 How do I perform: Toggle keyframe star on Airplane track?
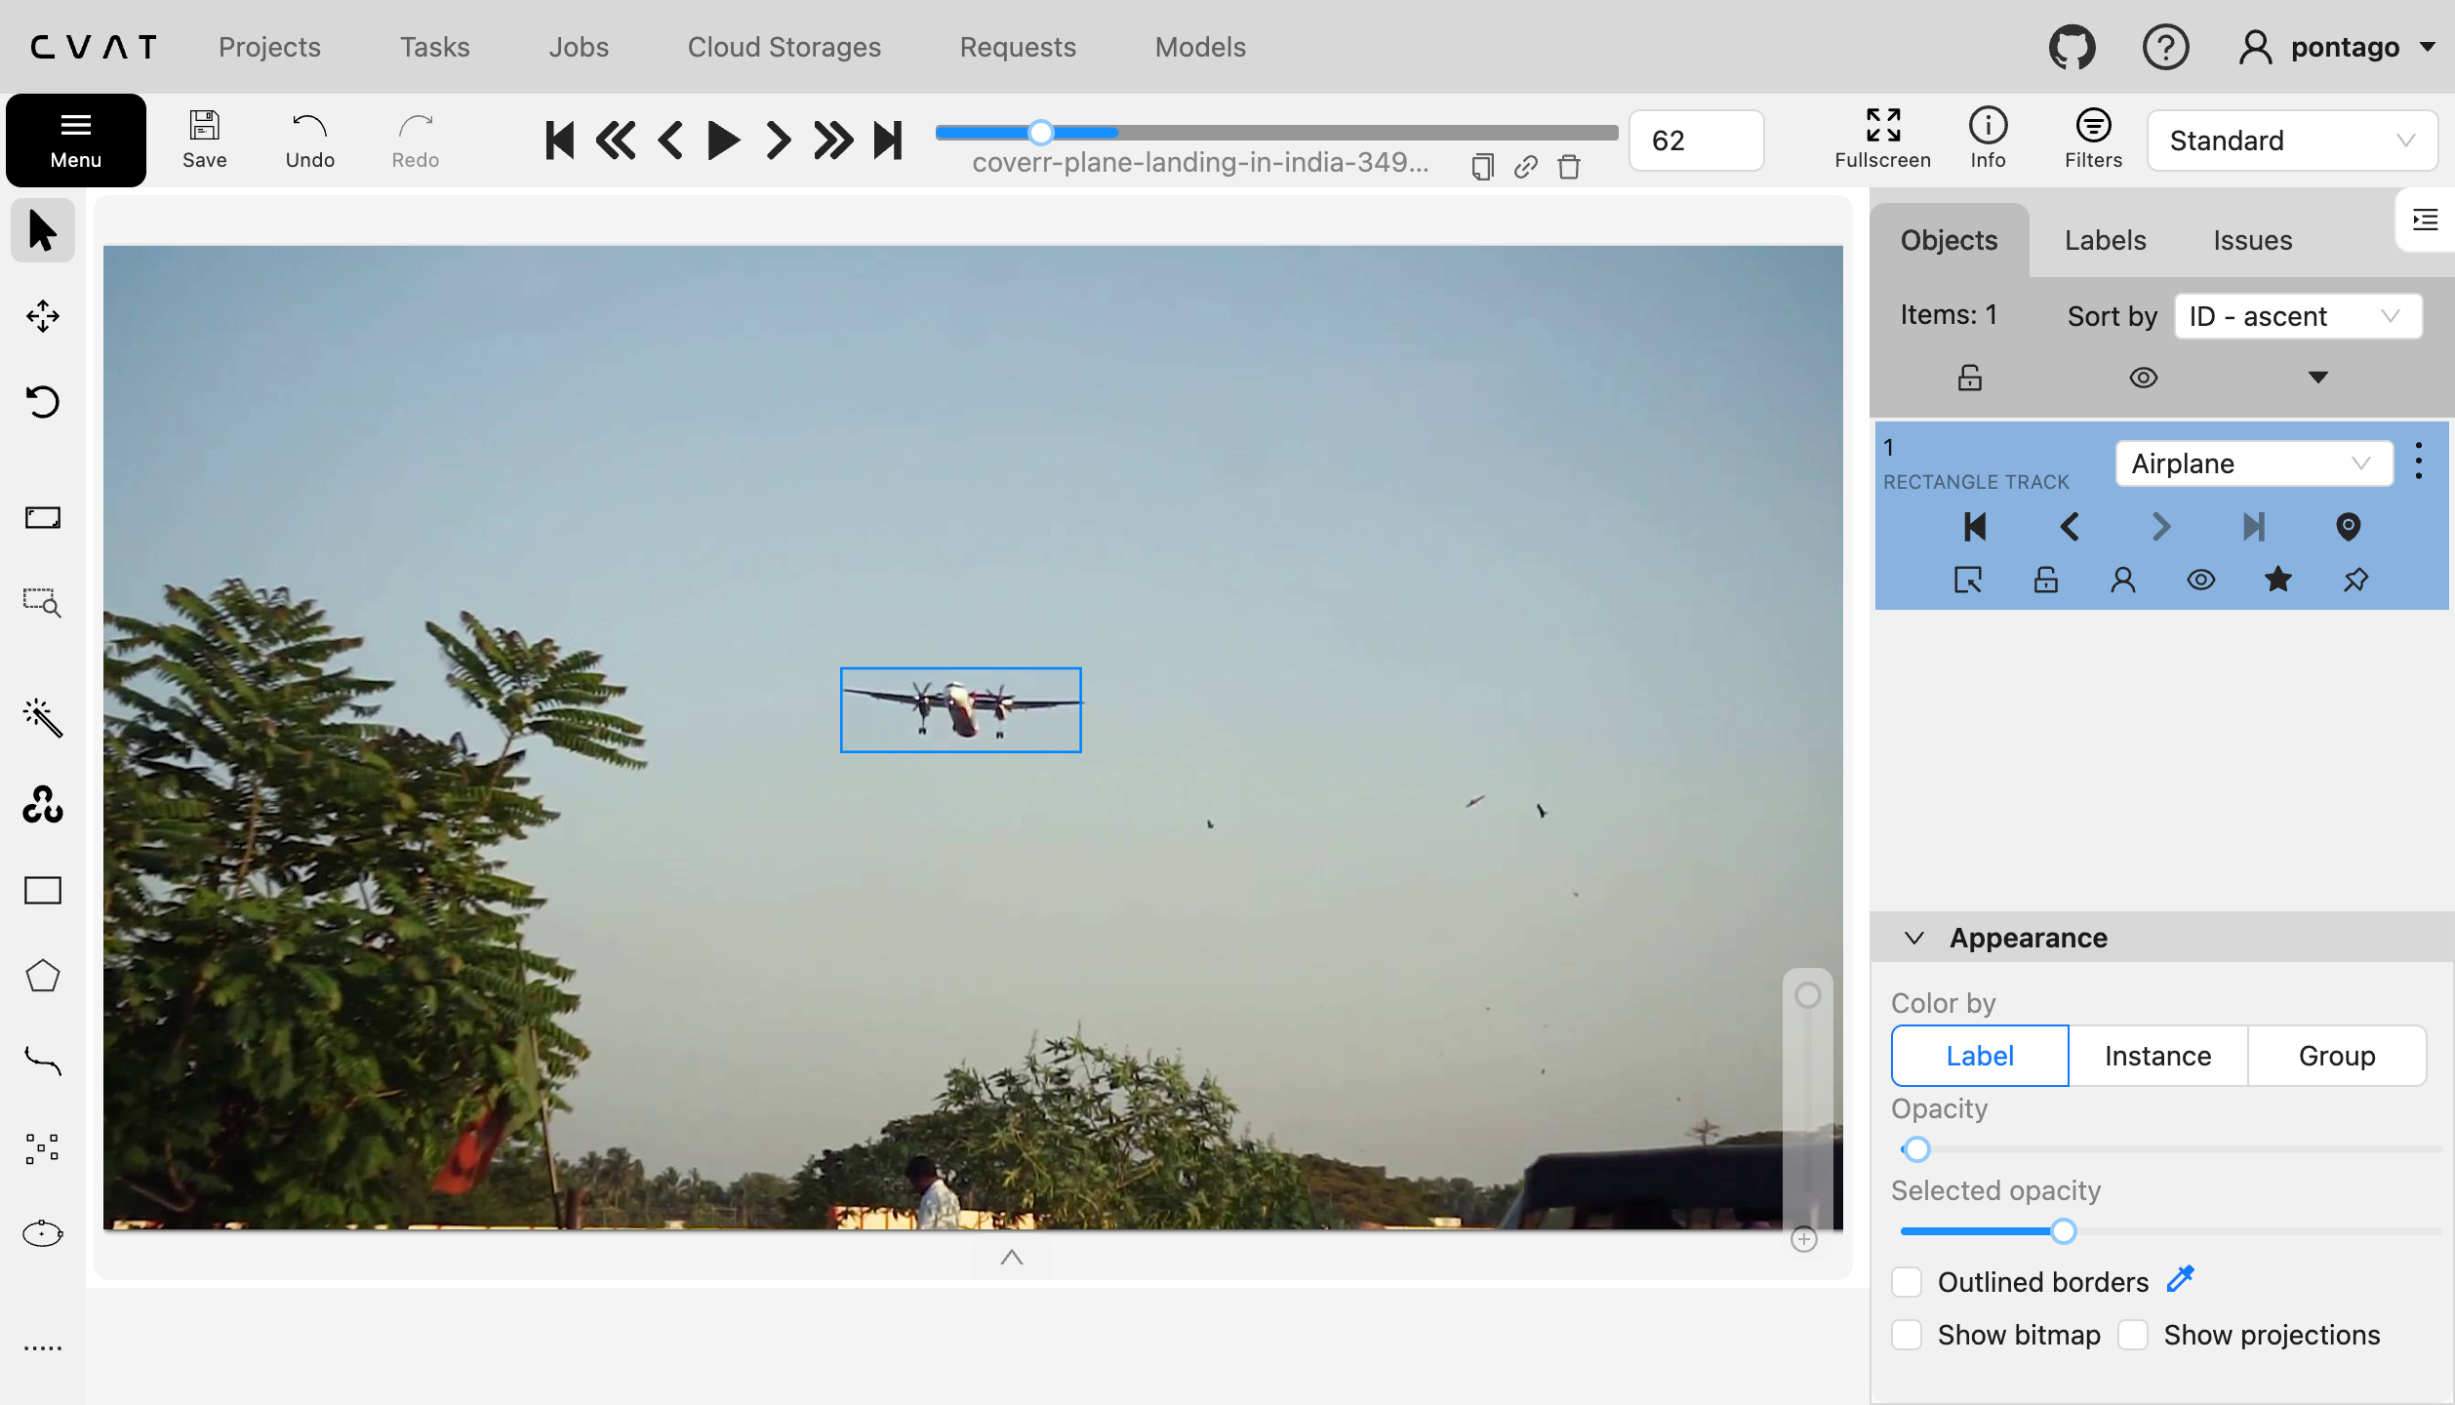(2278, 580)
